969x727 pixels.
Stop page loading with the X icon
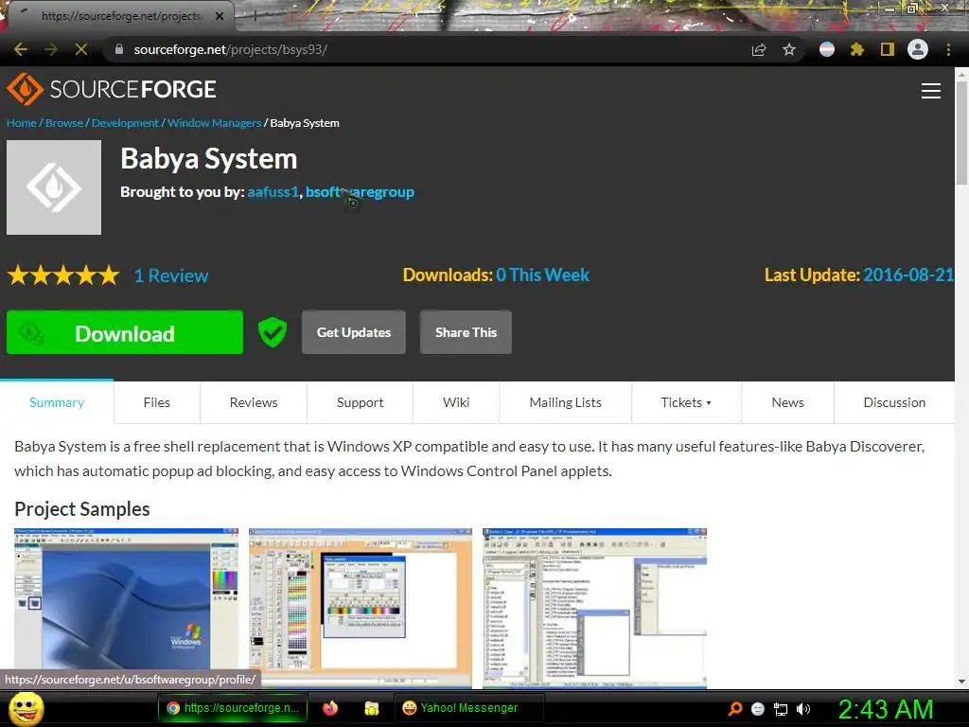pos(81,49)
